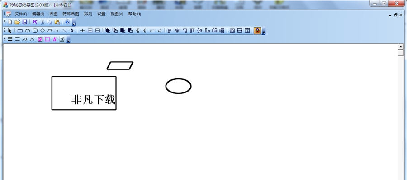
Task: Click the grid collapse minus icon
Action: point(97,31)
